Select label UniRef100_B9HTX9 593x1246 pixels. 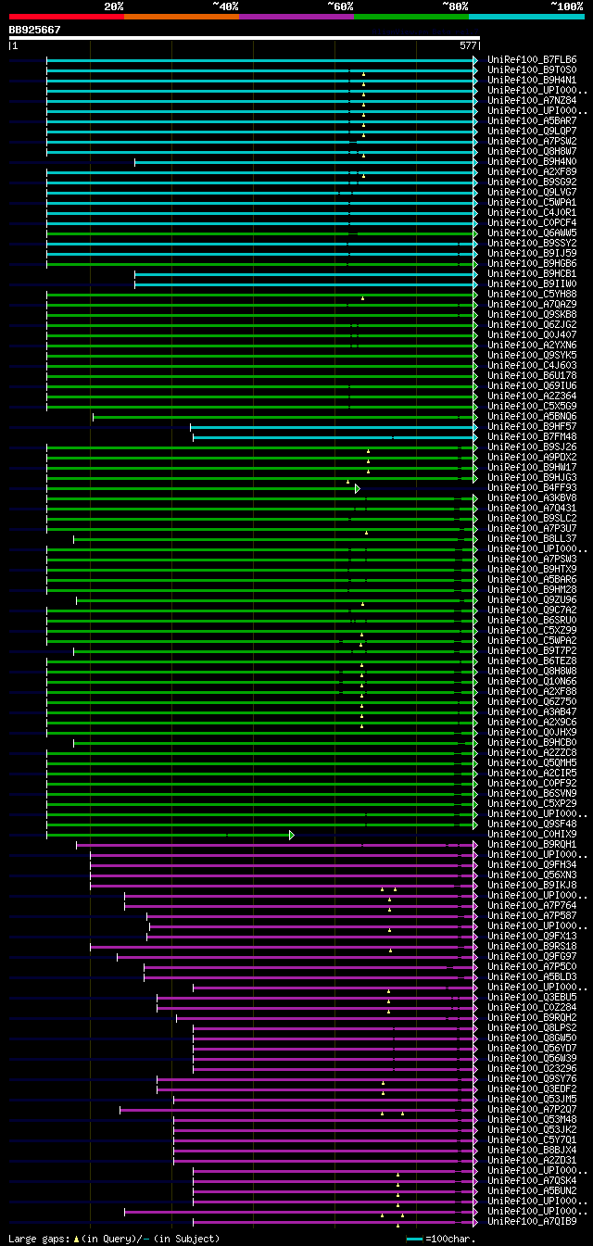coord(532,569)
